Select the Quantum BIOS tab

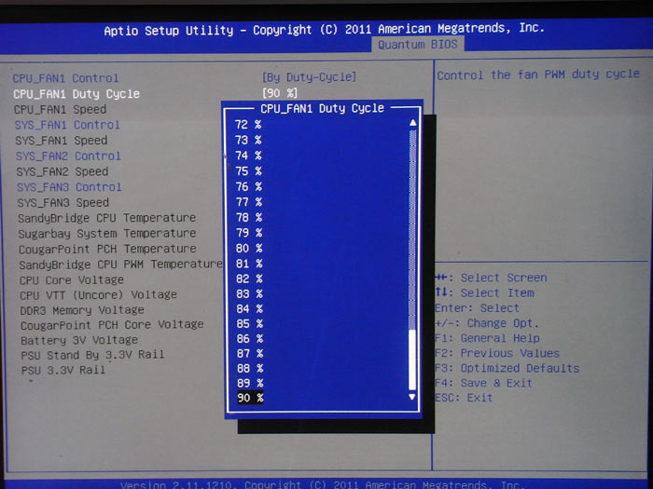pos(420,45)
